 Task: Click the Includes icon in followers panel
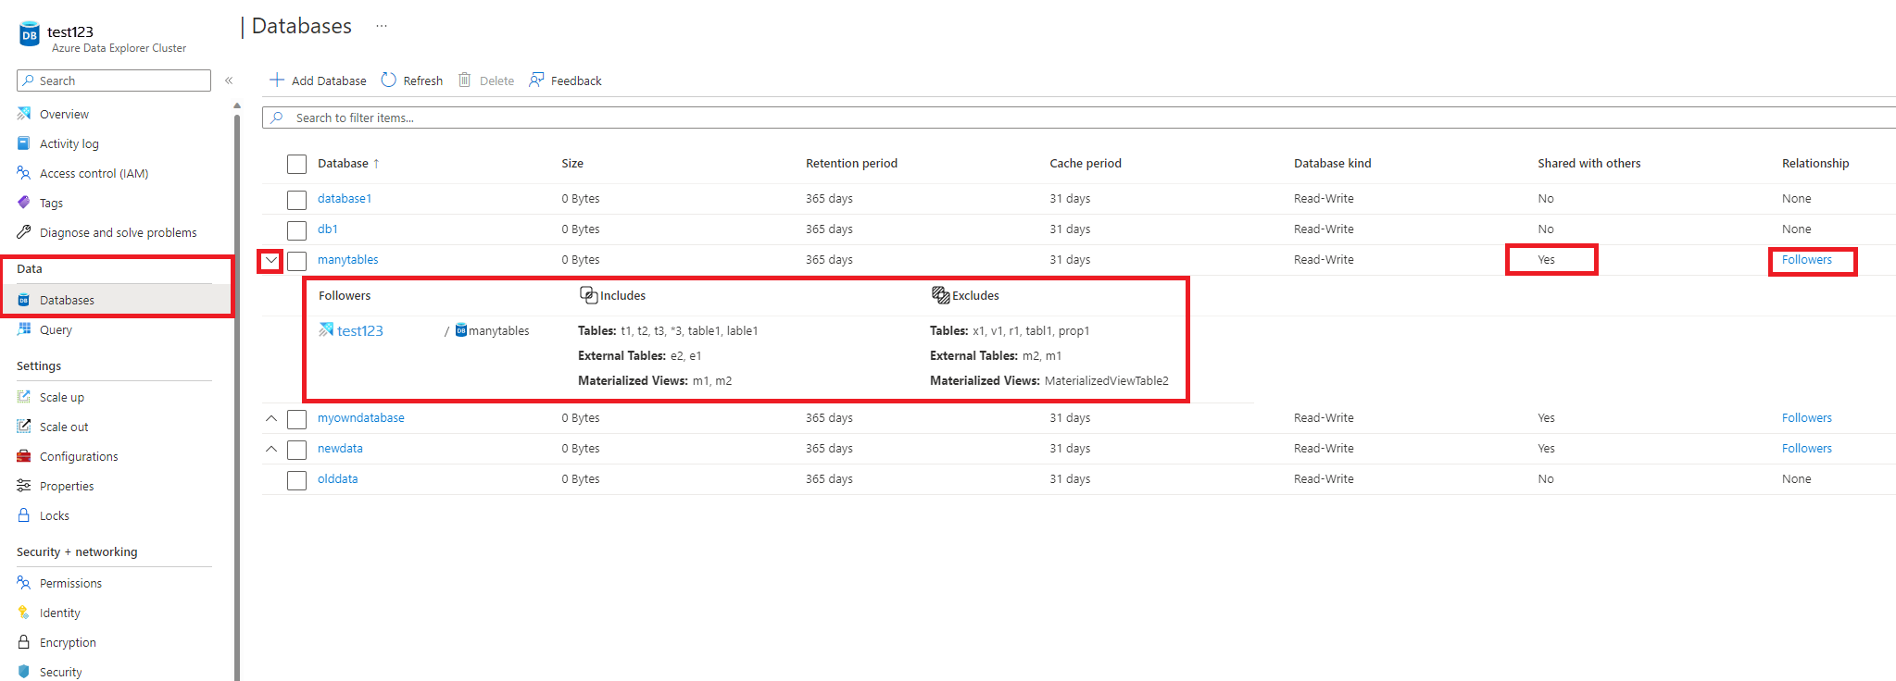point(588,295)
